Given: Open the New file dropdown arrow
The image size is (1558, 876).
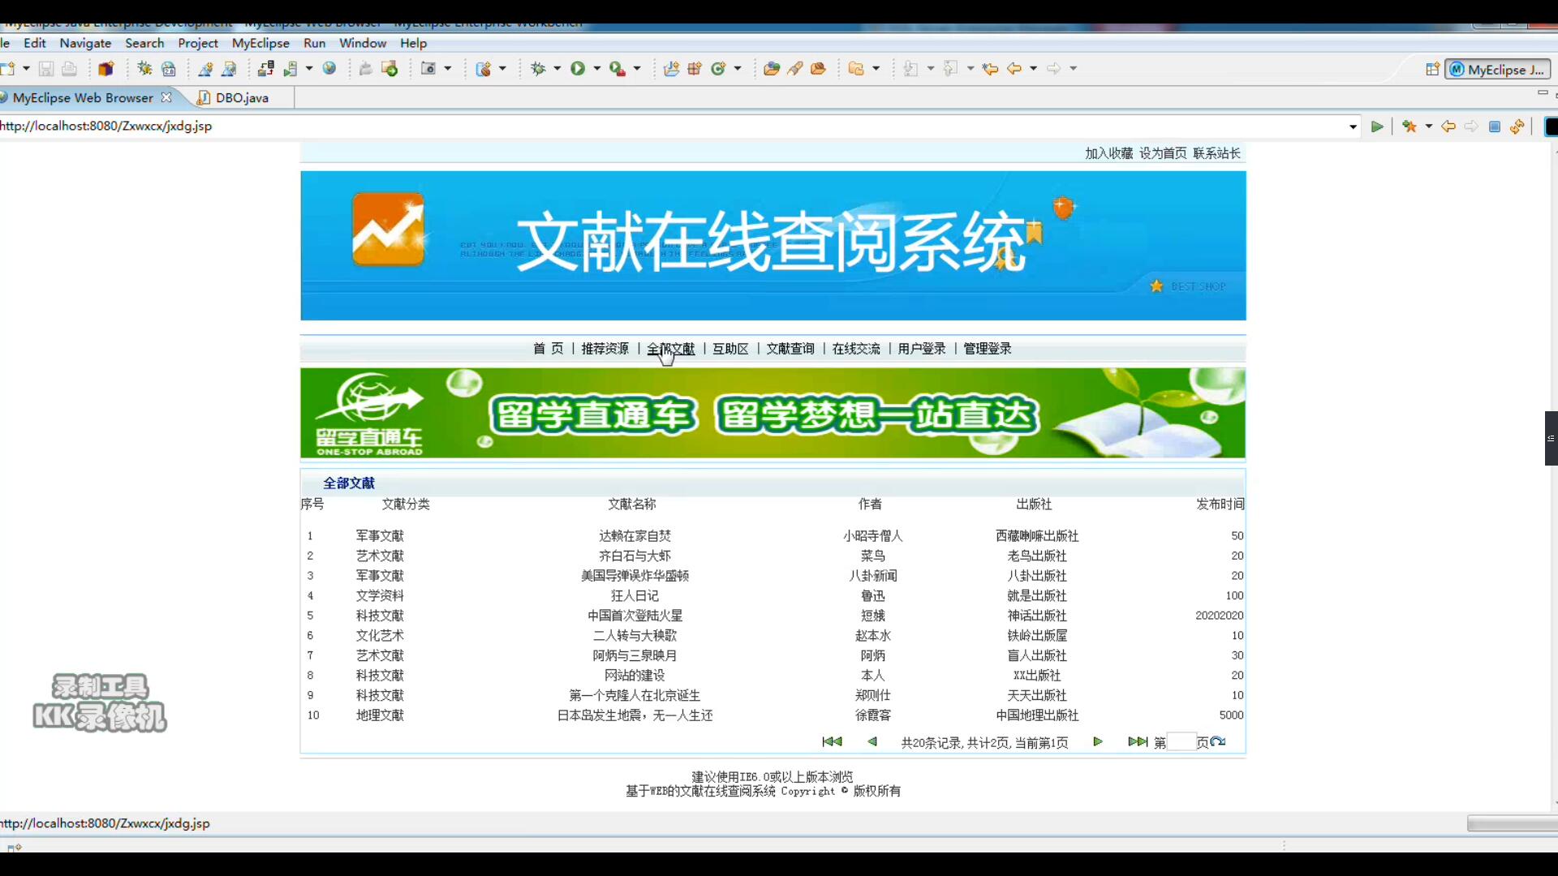Looking at the screenshot, I should coord(26,69).
